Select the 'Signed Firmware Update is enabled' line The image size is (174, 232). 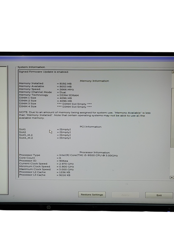(x=43, y=72)
